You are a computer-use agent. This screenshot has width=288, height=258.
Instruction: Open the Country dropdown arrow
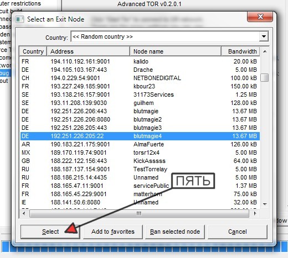point(264,36)
